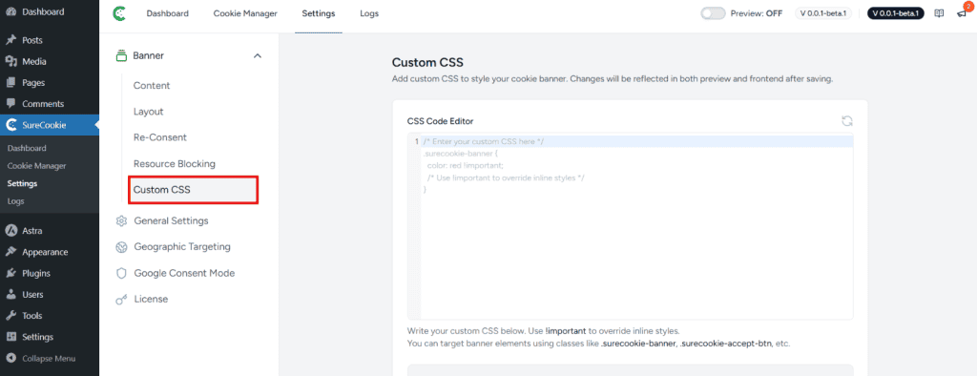Click line number 1 in editor gutter
Screen dimensions: 977x376
(x=416, y=142)
